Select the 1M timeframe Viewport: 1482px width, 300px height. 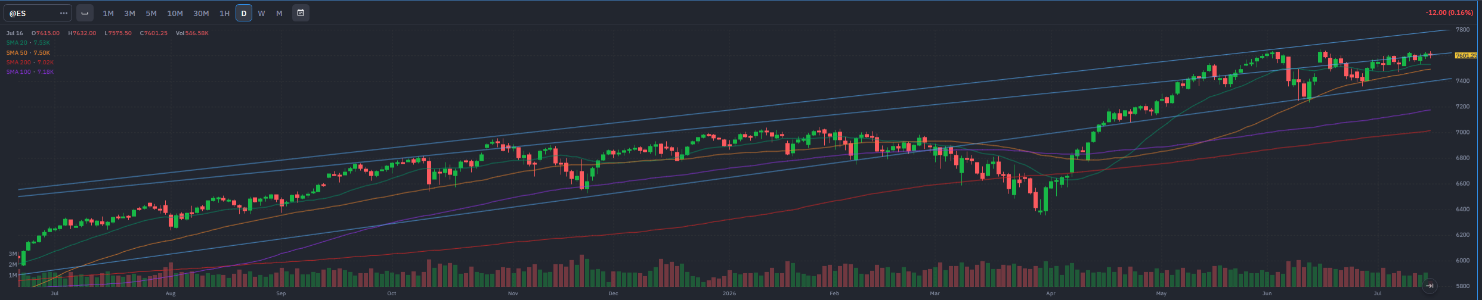pyautogui.click(x=108, y=13)
